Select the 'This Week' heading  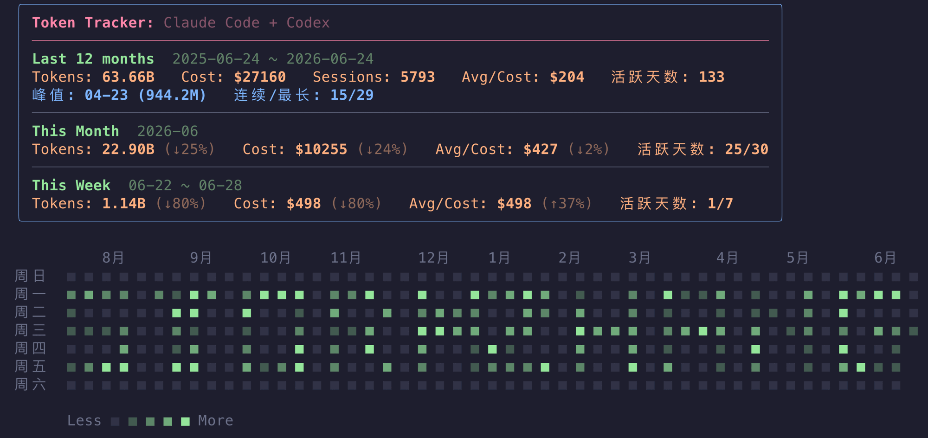coord(71,186)
